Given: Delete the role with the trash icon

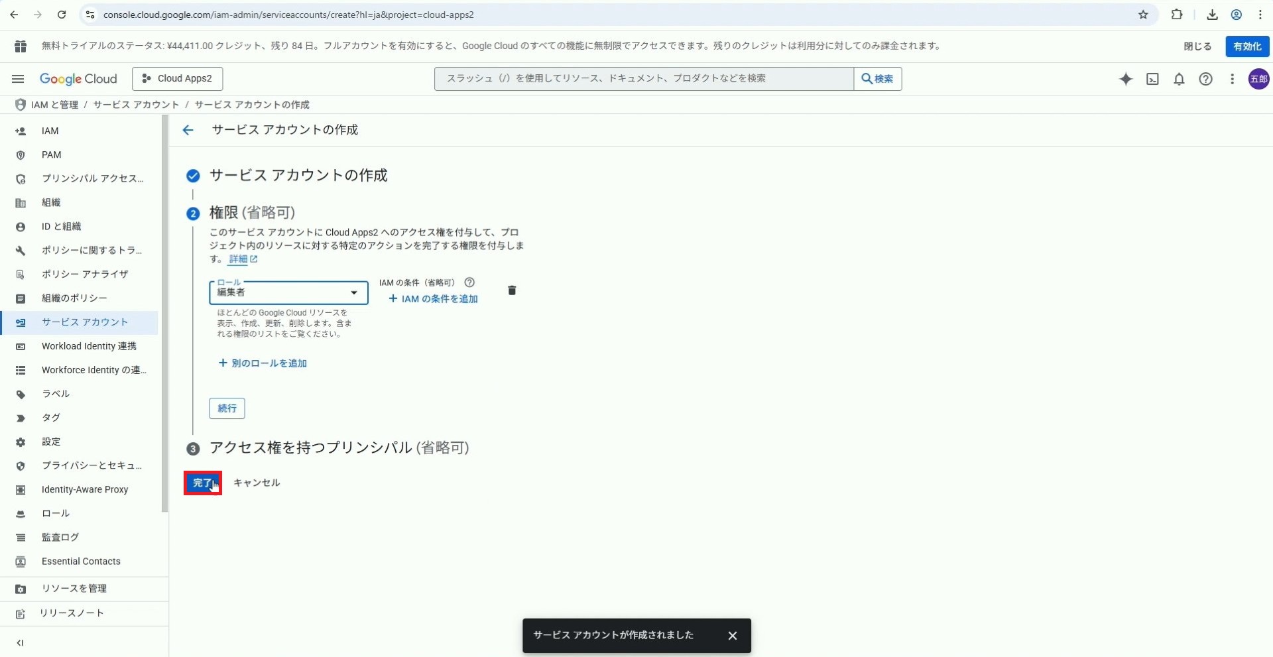Looking at the screenshot, I should (511, 290).
